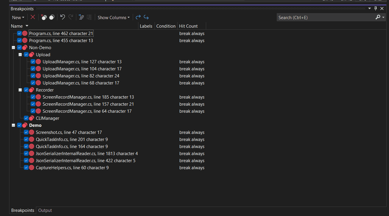
Task: Disable UploadManager.cs line 82 breakpoint checkbox
Action: [33, 76]
